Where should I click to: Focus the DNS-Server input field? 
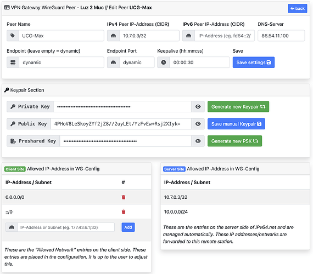tap(281, 36)
